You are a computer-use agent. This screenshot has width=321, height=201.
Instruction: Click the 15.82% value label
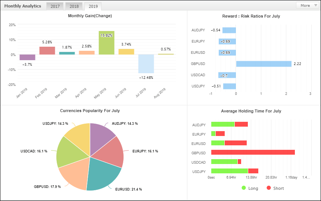tap(106, 35)
